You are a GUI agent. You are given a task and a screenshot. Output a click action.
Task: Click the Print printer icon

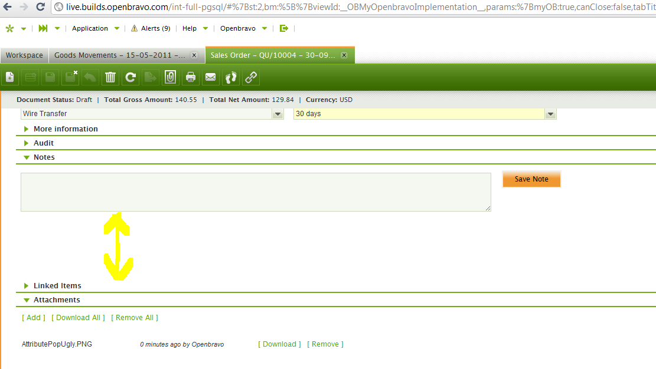pos(191,77)
